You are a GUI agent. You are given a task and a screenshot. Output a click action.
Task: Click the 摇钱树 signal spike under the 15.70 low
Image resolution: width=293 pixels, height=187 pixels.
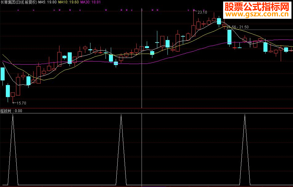point(13,150)
